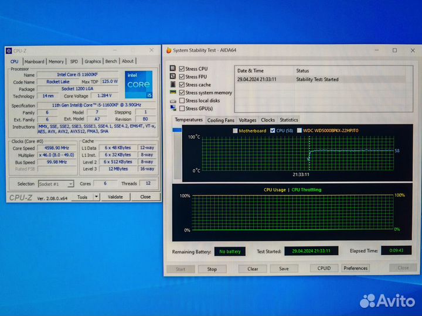Select the Stability Test Started log row

[320, 80]
